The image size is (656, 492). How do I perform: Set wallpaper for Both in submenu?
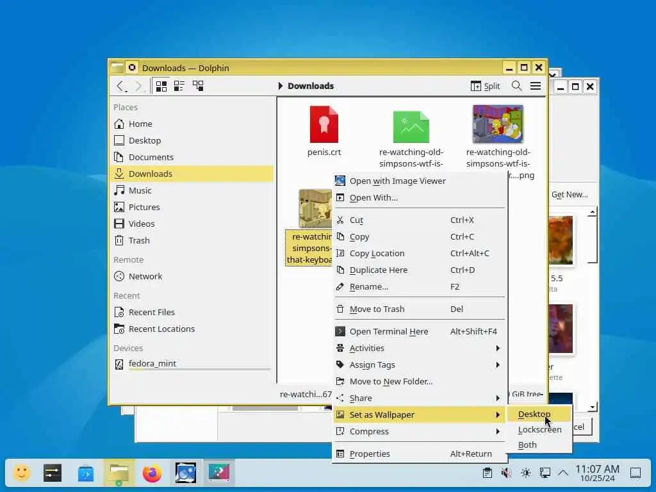[539, 445]
